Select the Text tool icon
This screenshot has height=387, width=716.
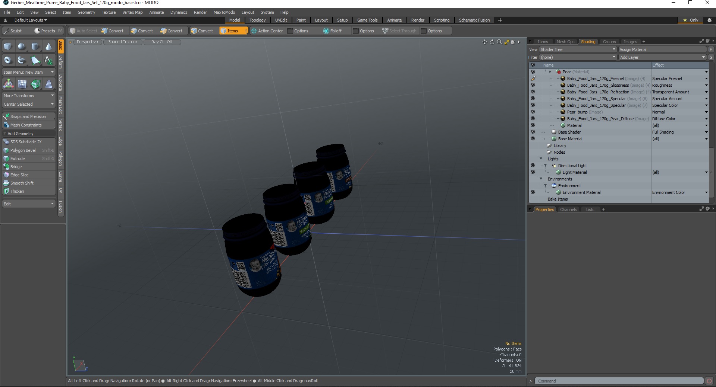coord(48,60)
